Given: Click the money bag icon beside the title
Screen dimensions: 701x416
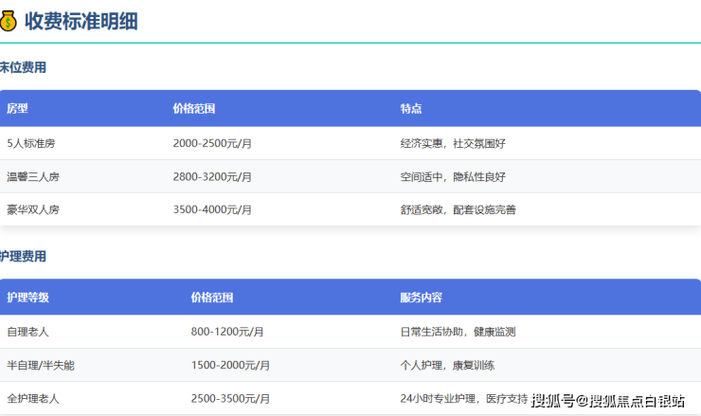Looking at the screenshot, I should pyautogui.click(x=9, y=21).
